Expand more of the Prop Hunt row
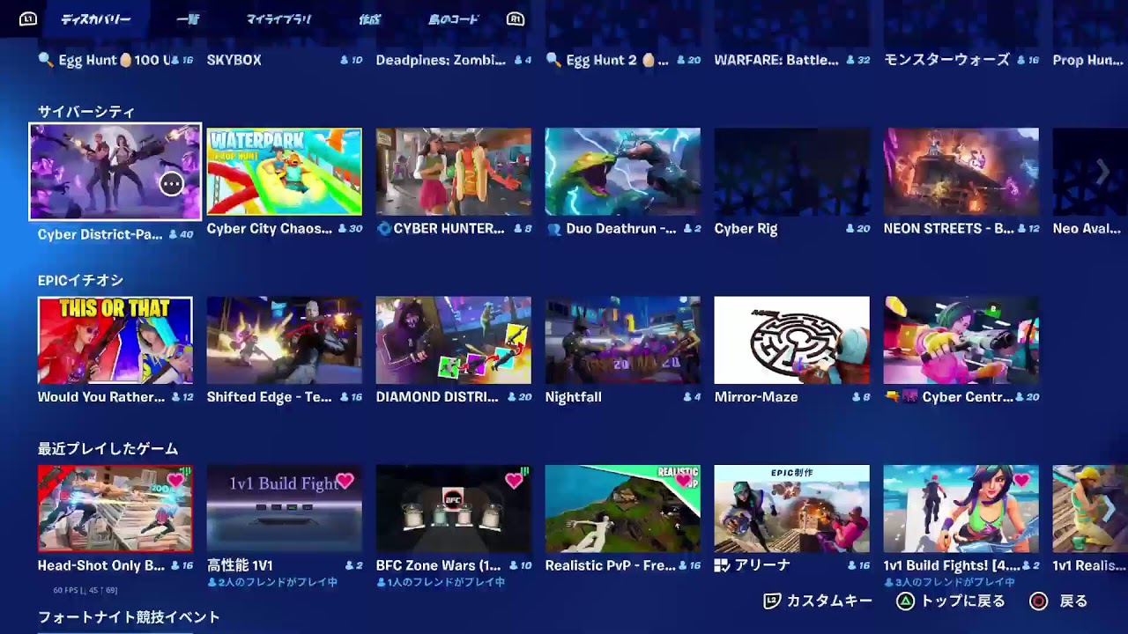This screenshot has width=1128, height=634. 1104,60
